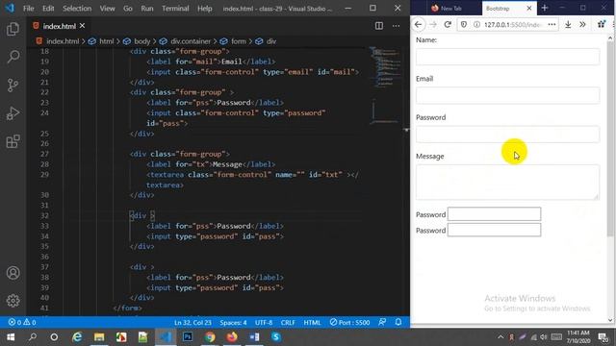The width and height of the screenshot is (616, 346).
Task: Go forward in the Firefox browser
Action: point(433,24)
